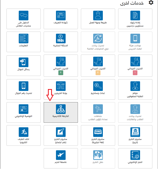Image resolution: width=158 pixels, height=169 pixels.
Task: Click the gear icon beside خدمات اخرى
Action: coord(151,2)
